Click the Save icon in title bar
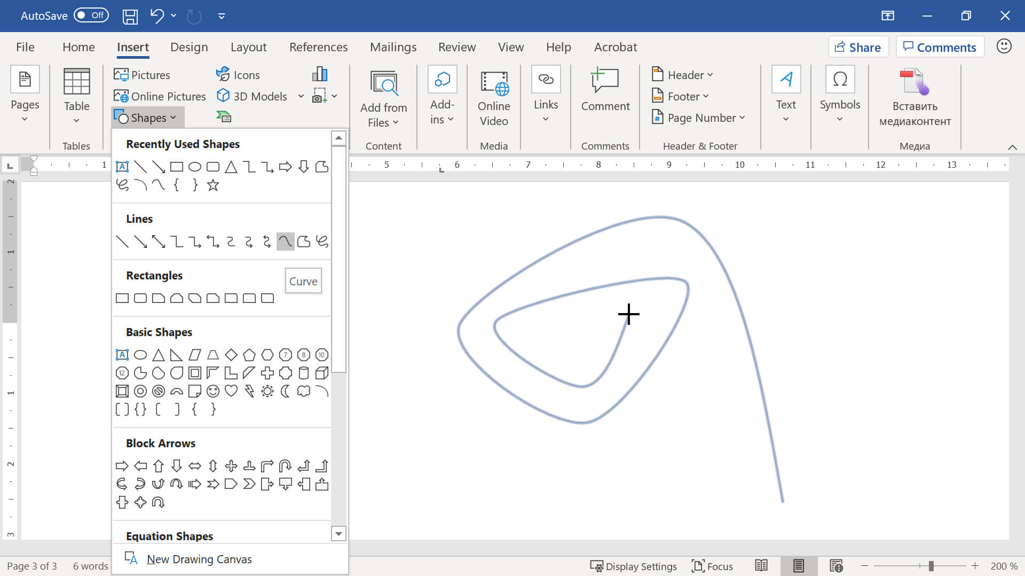Image resolution: width=1025 pixels, height=576 pixels. point(130,16)
